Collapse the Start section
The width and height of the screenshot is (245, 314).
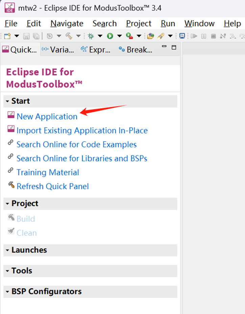(x=7, y=101)
